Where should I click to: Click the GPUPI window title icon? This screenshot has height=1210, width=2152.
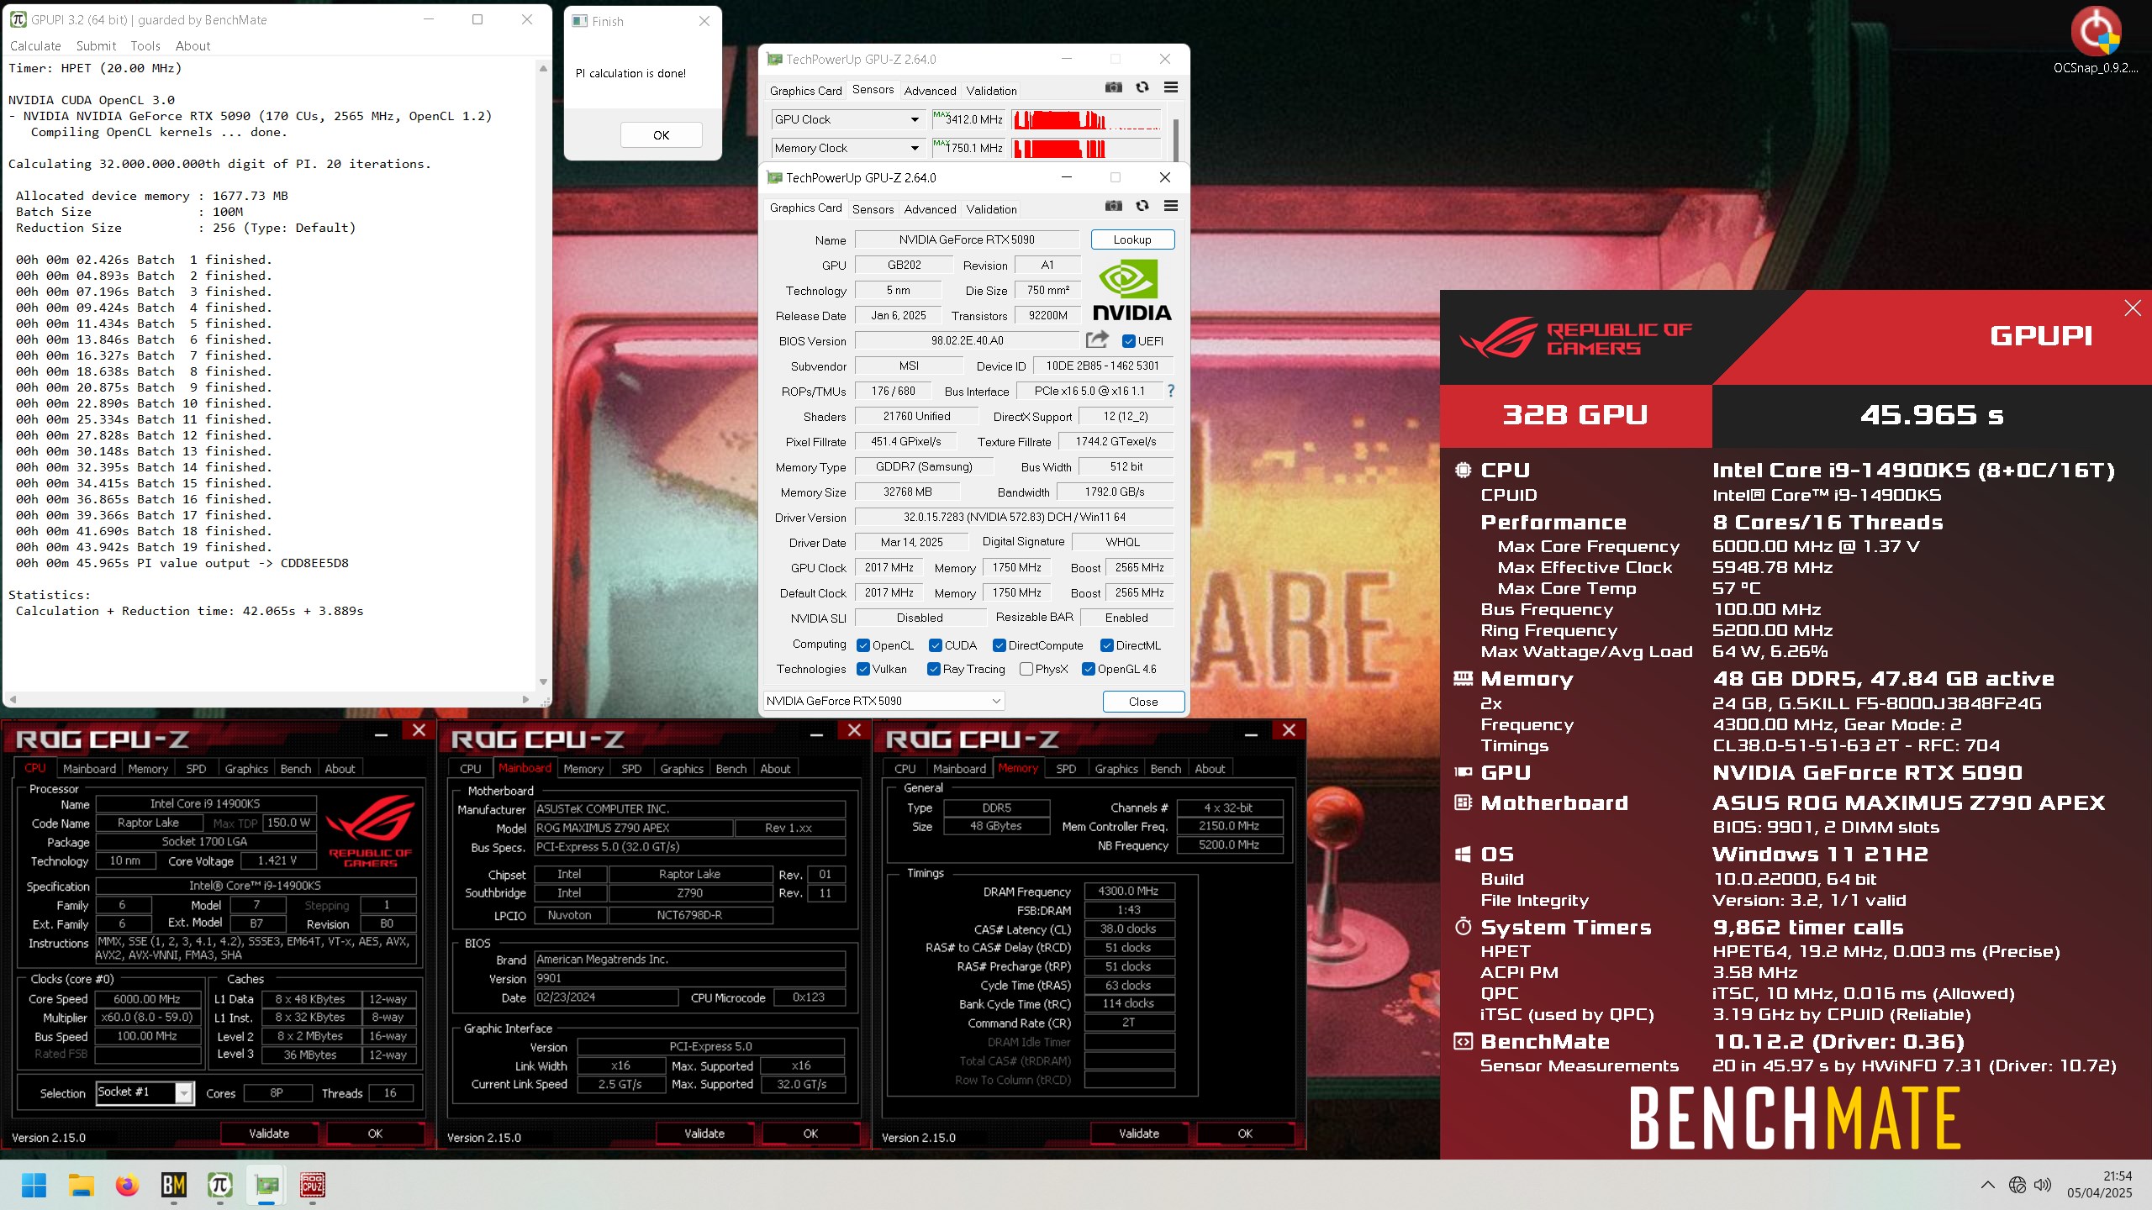[18, 19]
